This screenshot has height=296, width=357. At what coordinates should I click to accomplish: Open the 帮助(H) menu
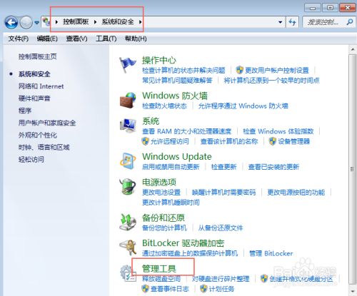[x=136, y=39]
